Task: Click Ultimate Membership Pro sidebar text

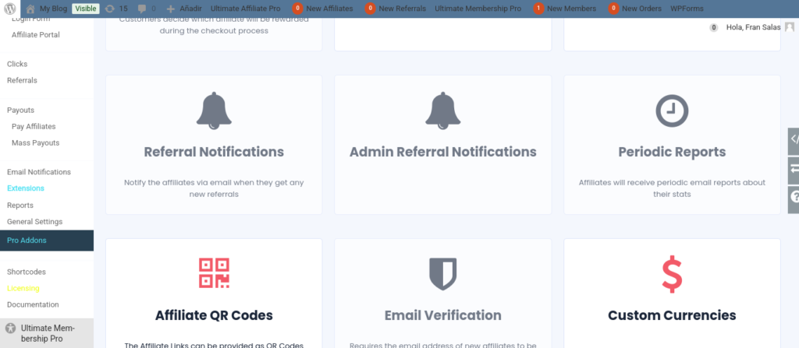Action: 48,332
